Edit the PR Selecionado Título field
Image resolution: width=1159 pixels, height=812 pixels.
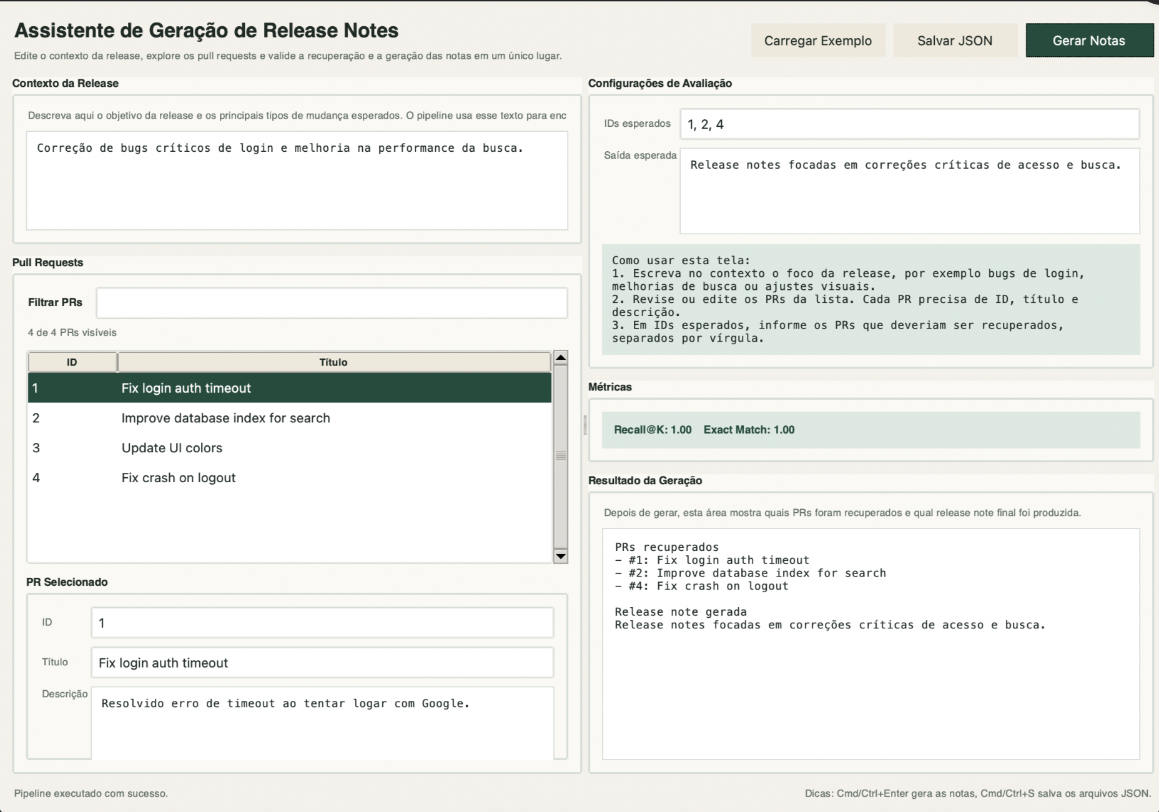(x=322, y=663)
